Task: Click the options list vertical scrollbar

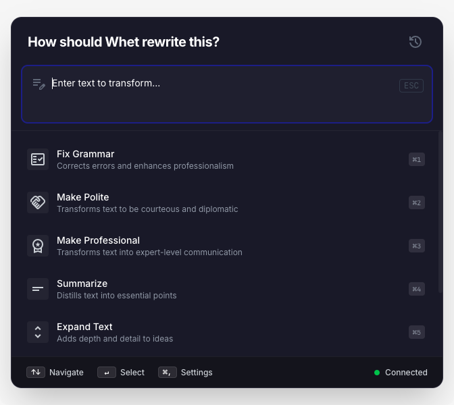Action: 440,212
